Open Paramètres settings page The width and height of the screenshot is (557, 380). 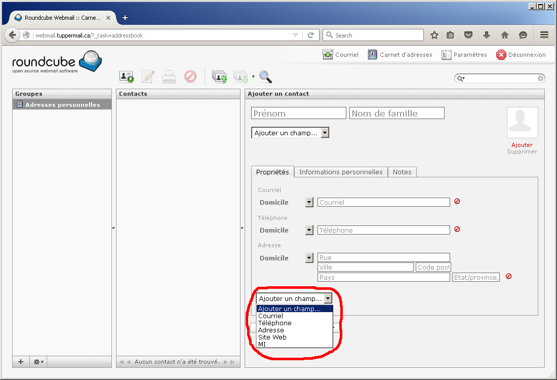tap(464, 55)
